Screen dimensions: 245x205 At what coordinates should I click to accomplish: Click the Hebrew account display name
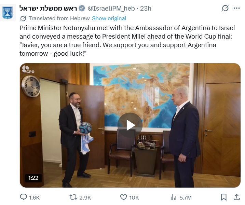coord(49,9)
